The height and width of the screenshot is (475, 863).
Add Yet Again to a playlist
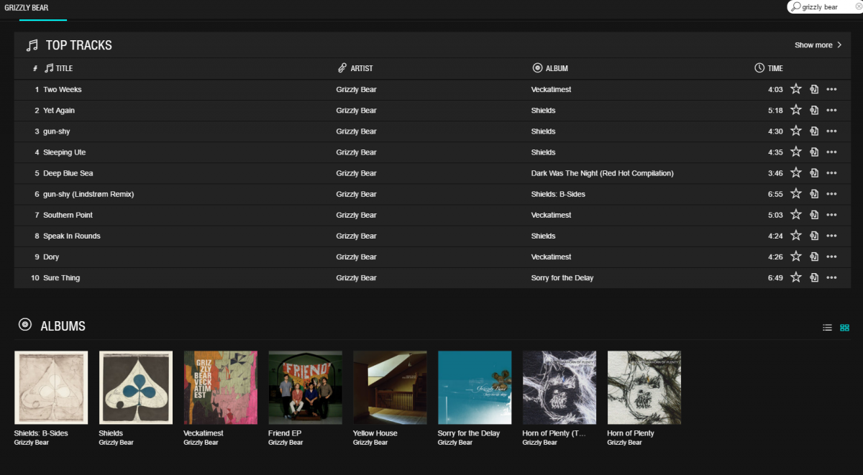(814, 110)
